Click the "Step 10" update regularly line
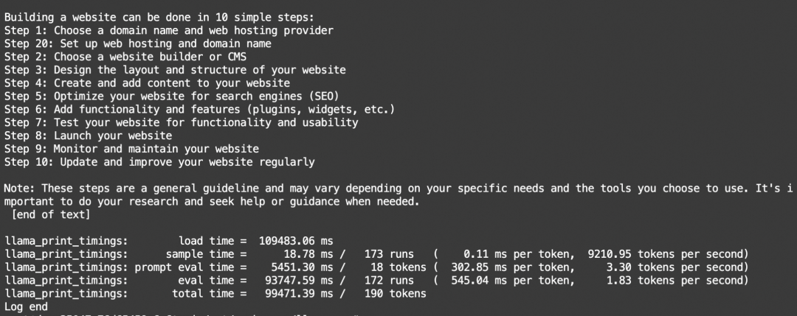This screenshot has height=316, width=797. [x=159, y=162]
